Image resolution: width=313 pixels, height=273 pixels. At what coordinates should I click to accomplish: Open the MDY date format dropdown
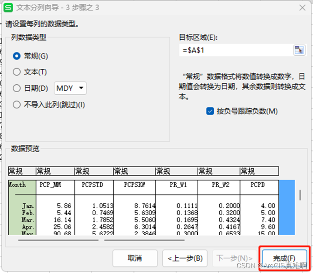(70, 88)
